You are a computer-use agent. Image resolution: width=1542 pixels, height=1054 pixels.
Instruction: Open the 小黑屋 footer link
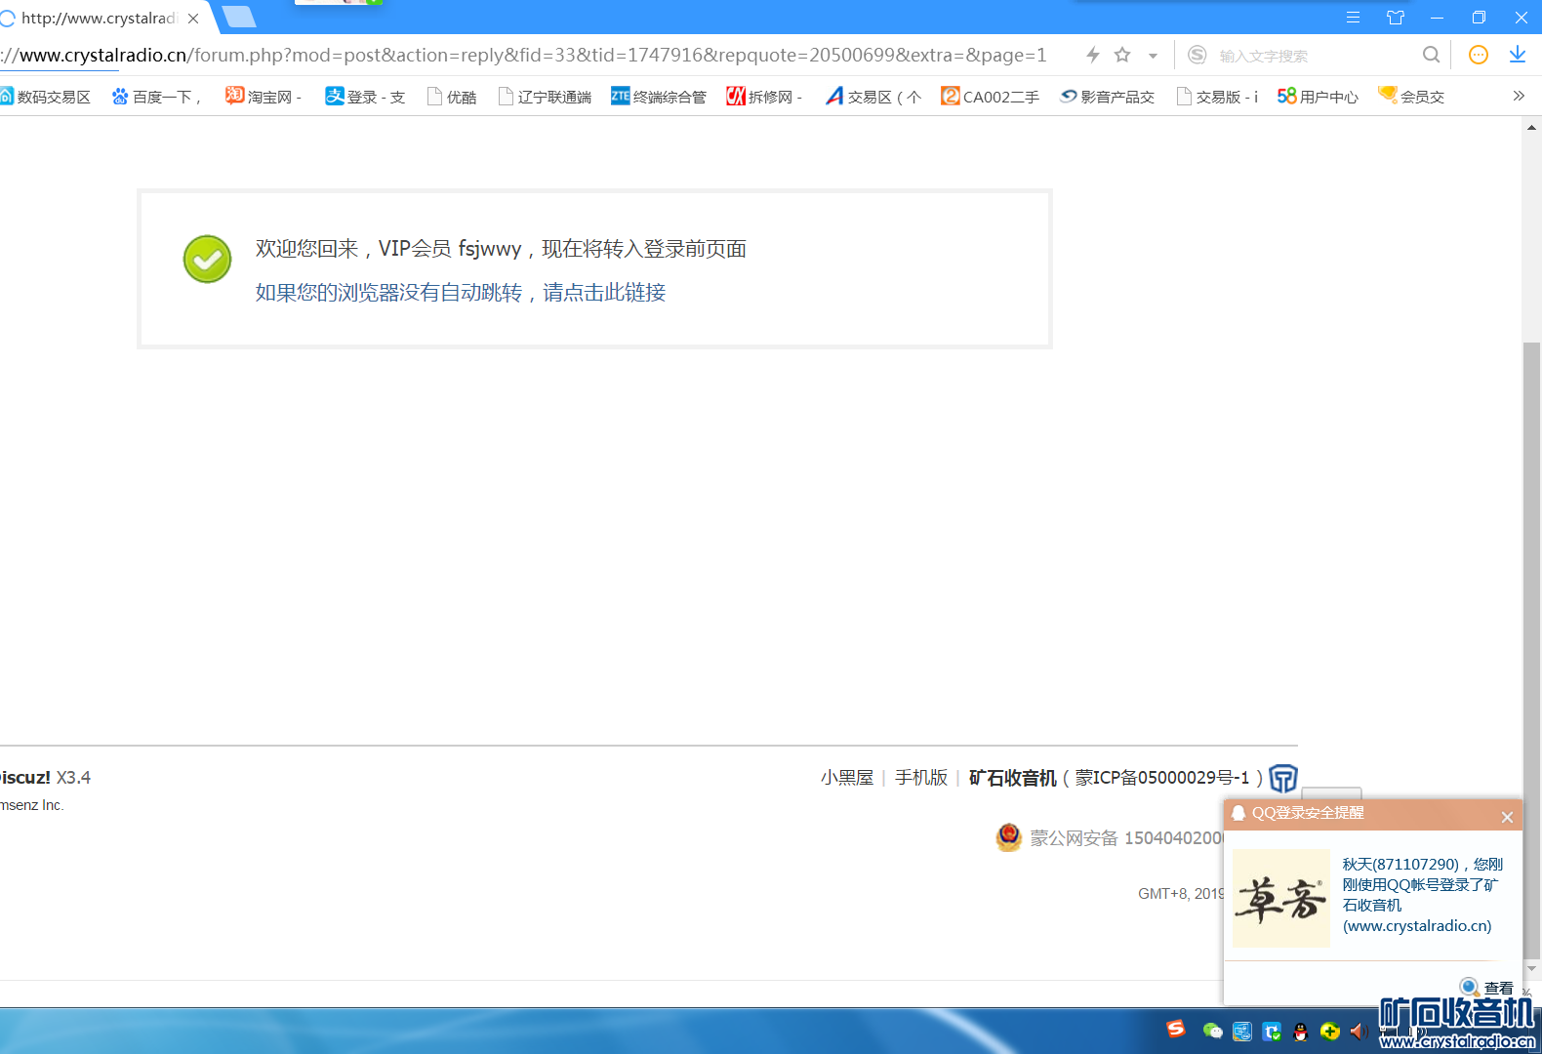[x=847, y=778]
